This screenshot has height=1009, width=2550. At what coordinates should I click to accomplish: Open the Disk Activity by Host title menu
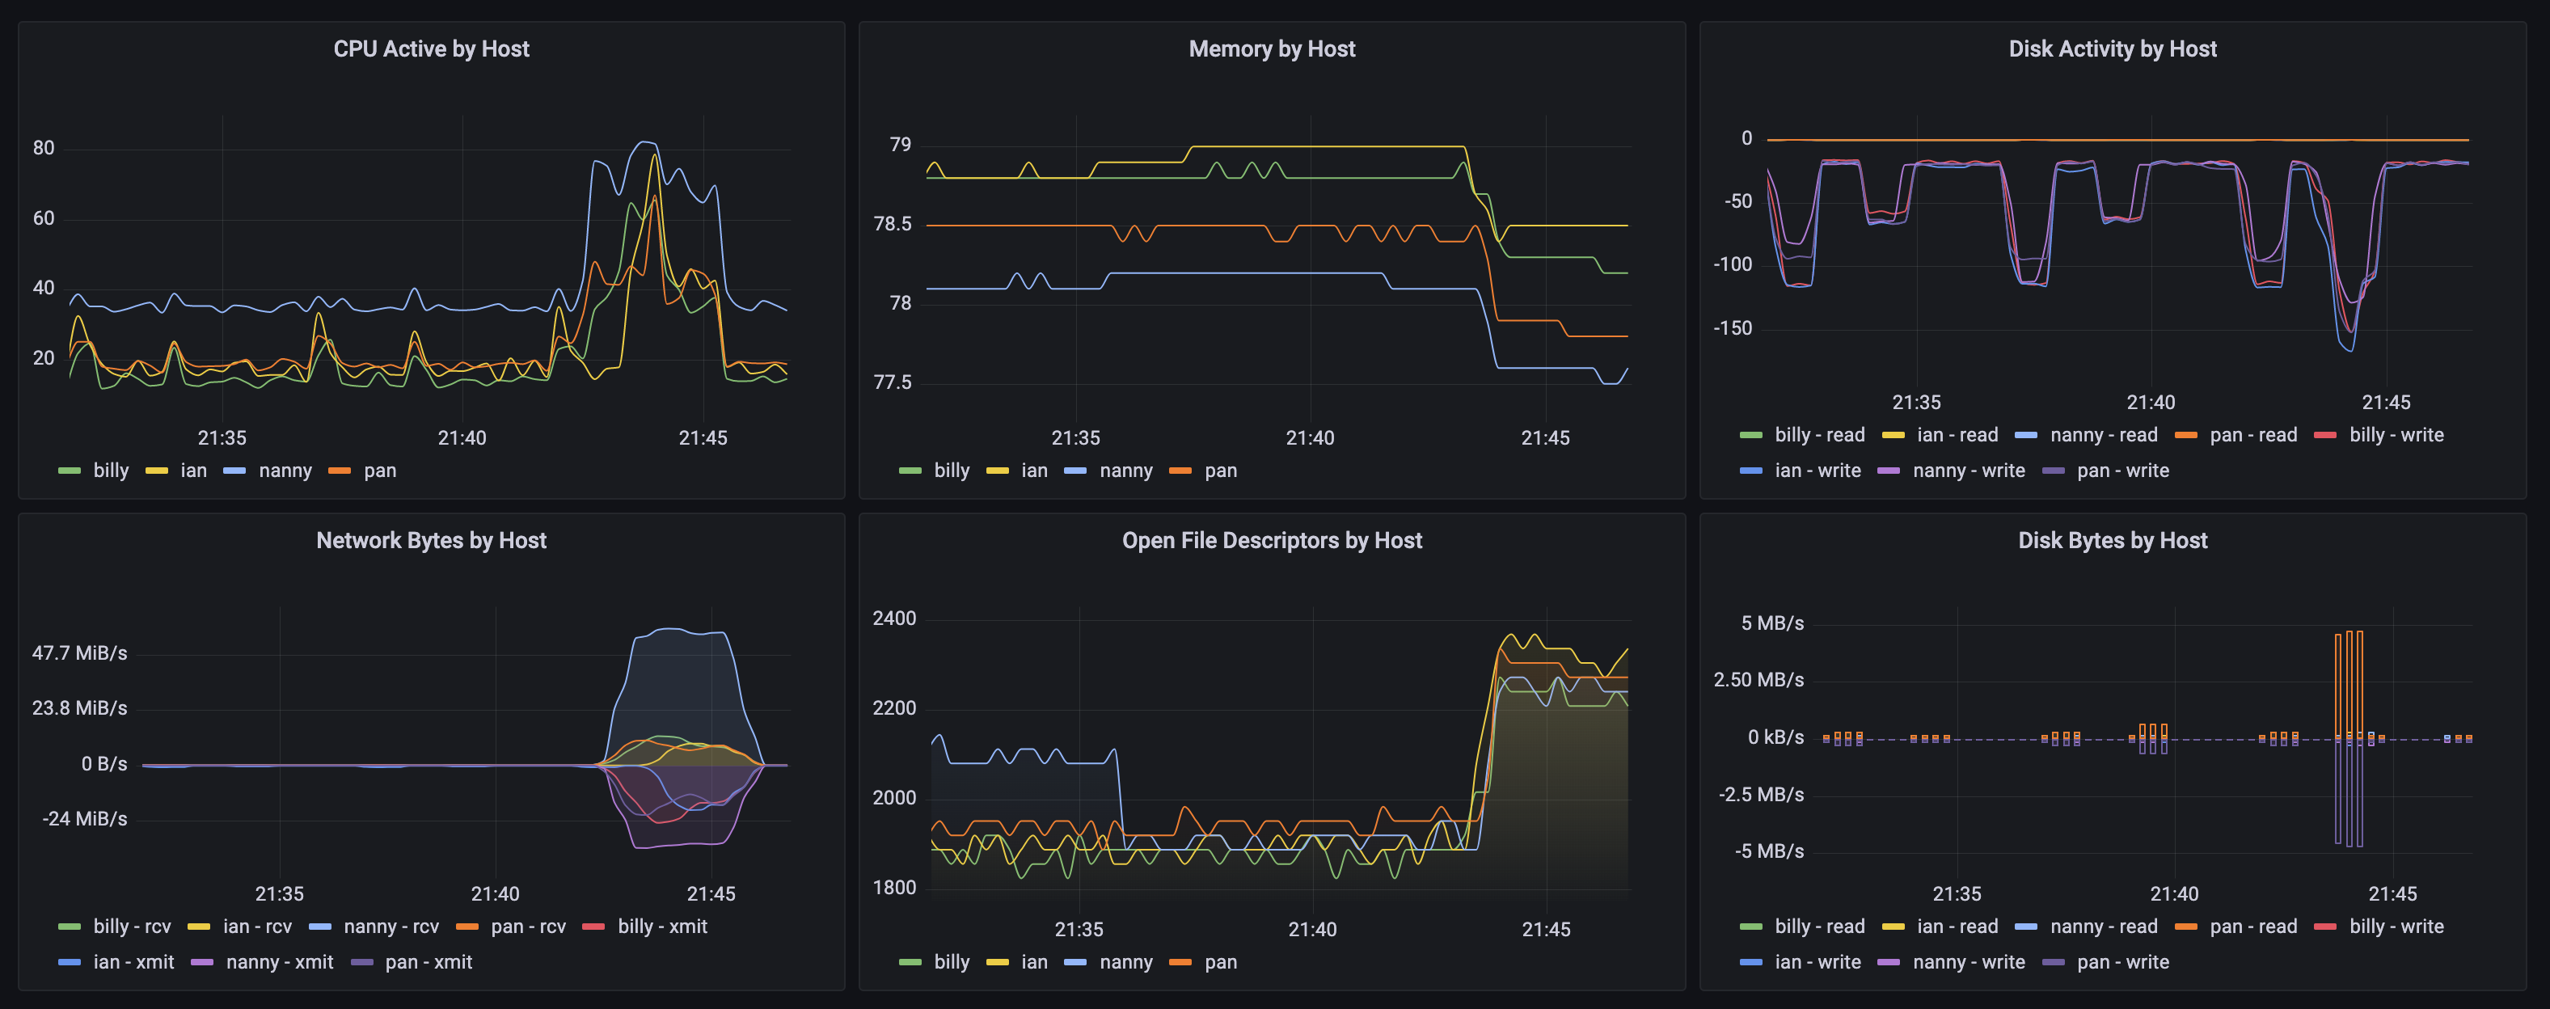coord(2112,49)
